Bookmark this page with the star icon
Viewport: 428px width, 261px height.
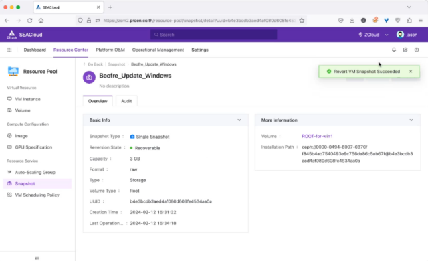(302, 21)
